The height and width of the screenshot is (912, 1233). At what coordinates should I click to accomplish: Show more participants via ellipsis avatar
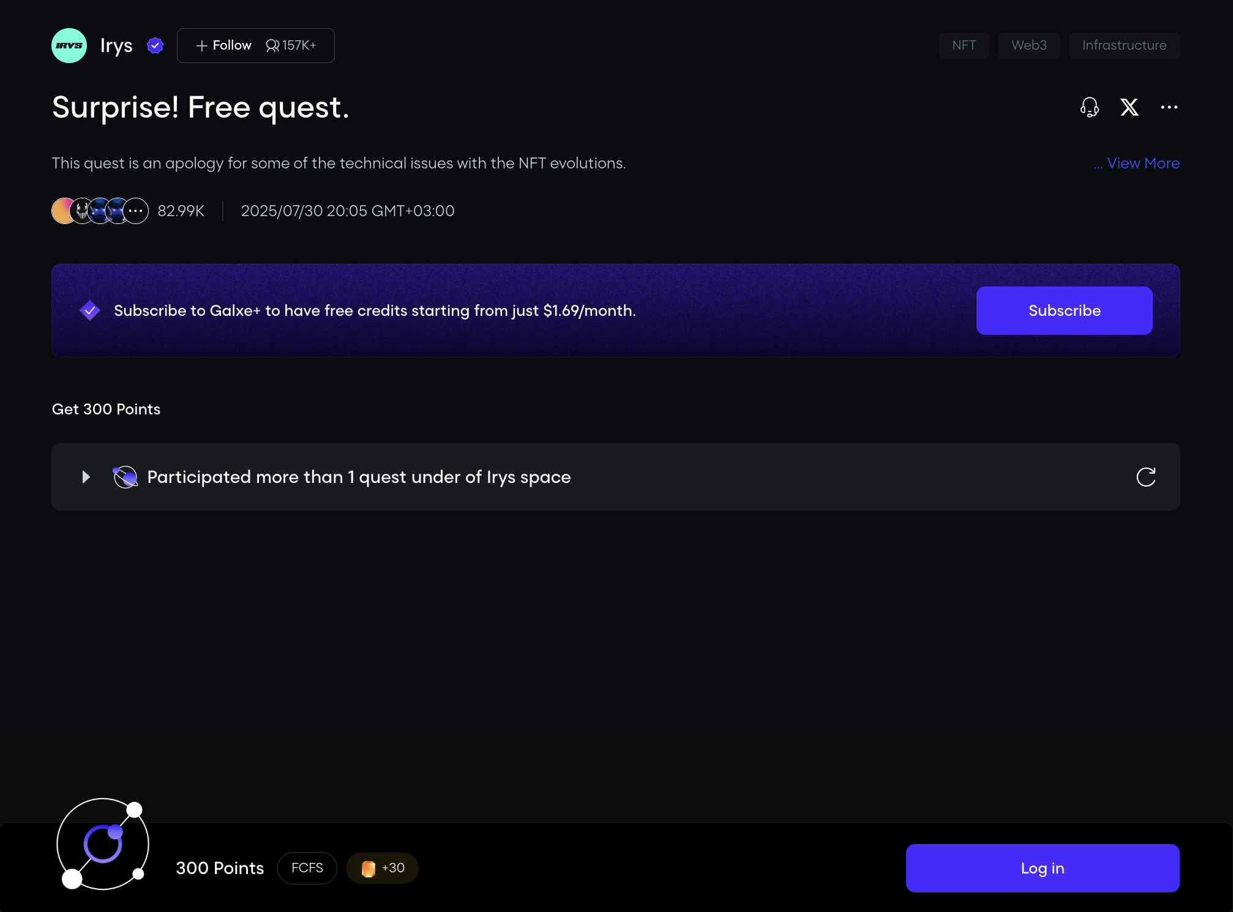(135, 211)
